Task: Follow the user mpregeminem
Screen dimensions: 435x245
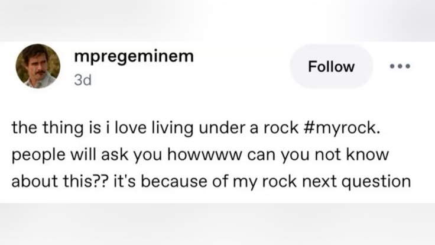Action: click(x=331, y=66)
